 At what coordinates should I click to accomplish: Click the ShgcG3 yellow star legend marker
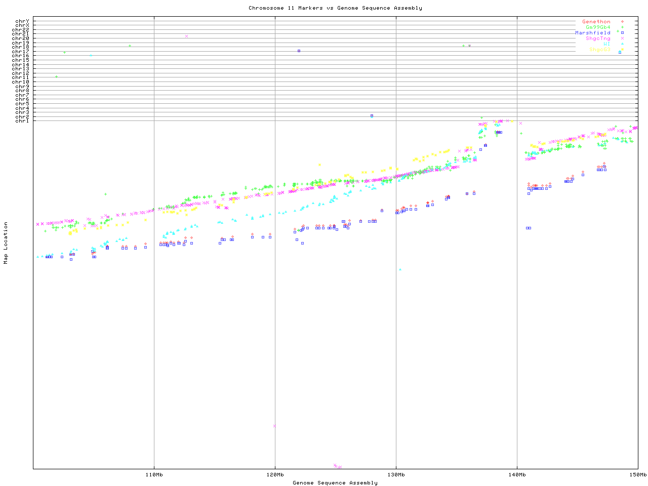coord(622,50)
